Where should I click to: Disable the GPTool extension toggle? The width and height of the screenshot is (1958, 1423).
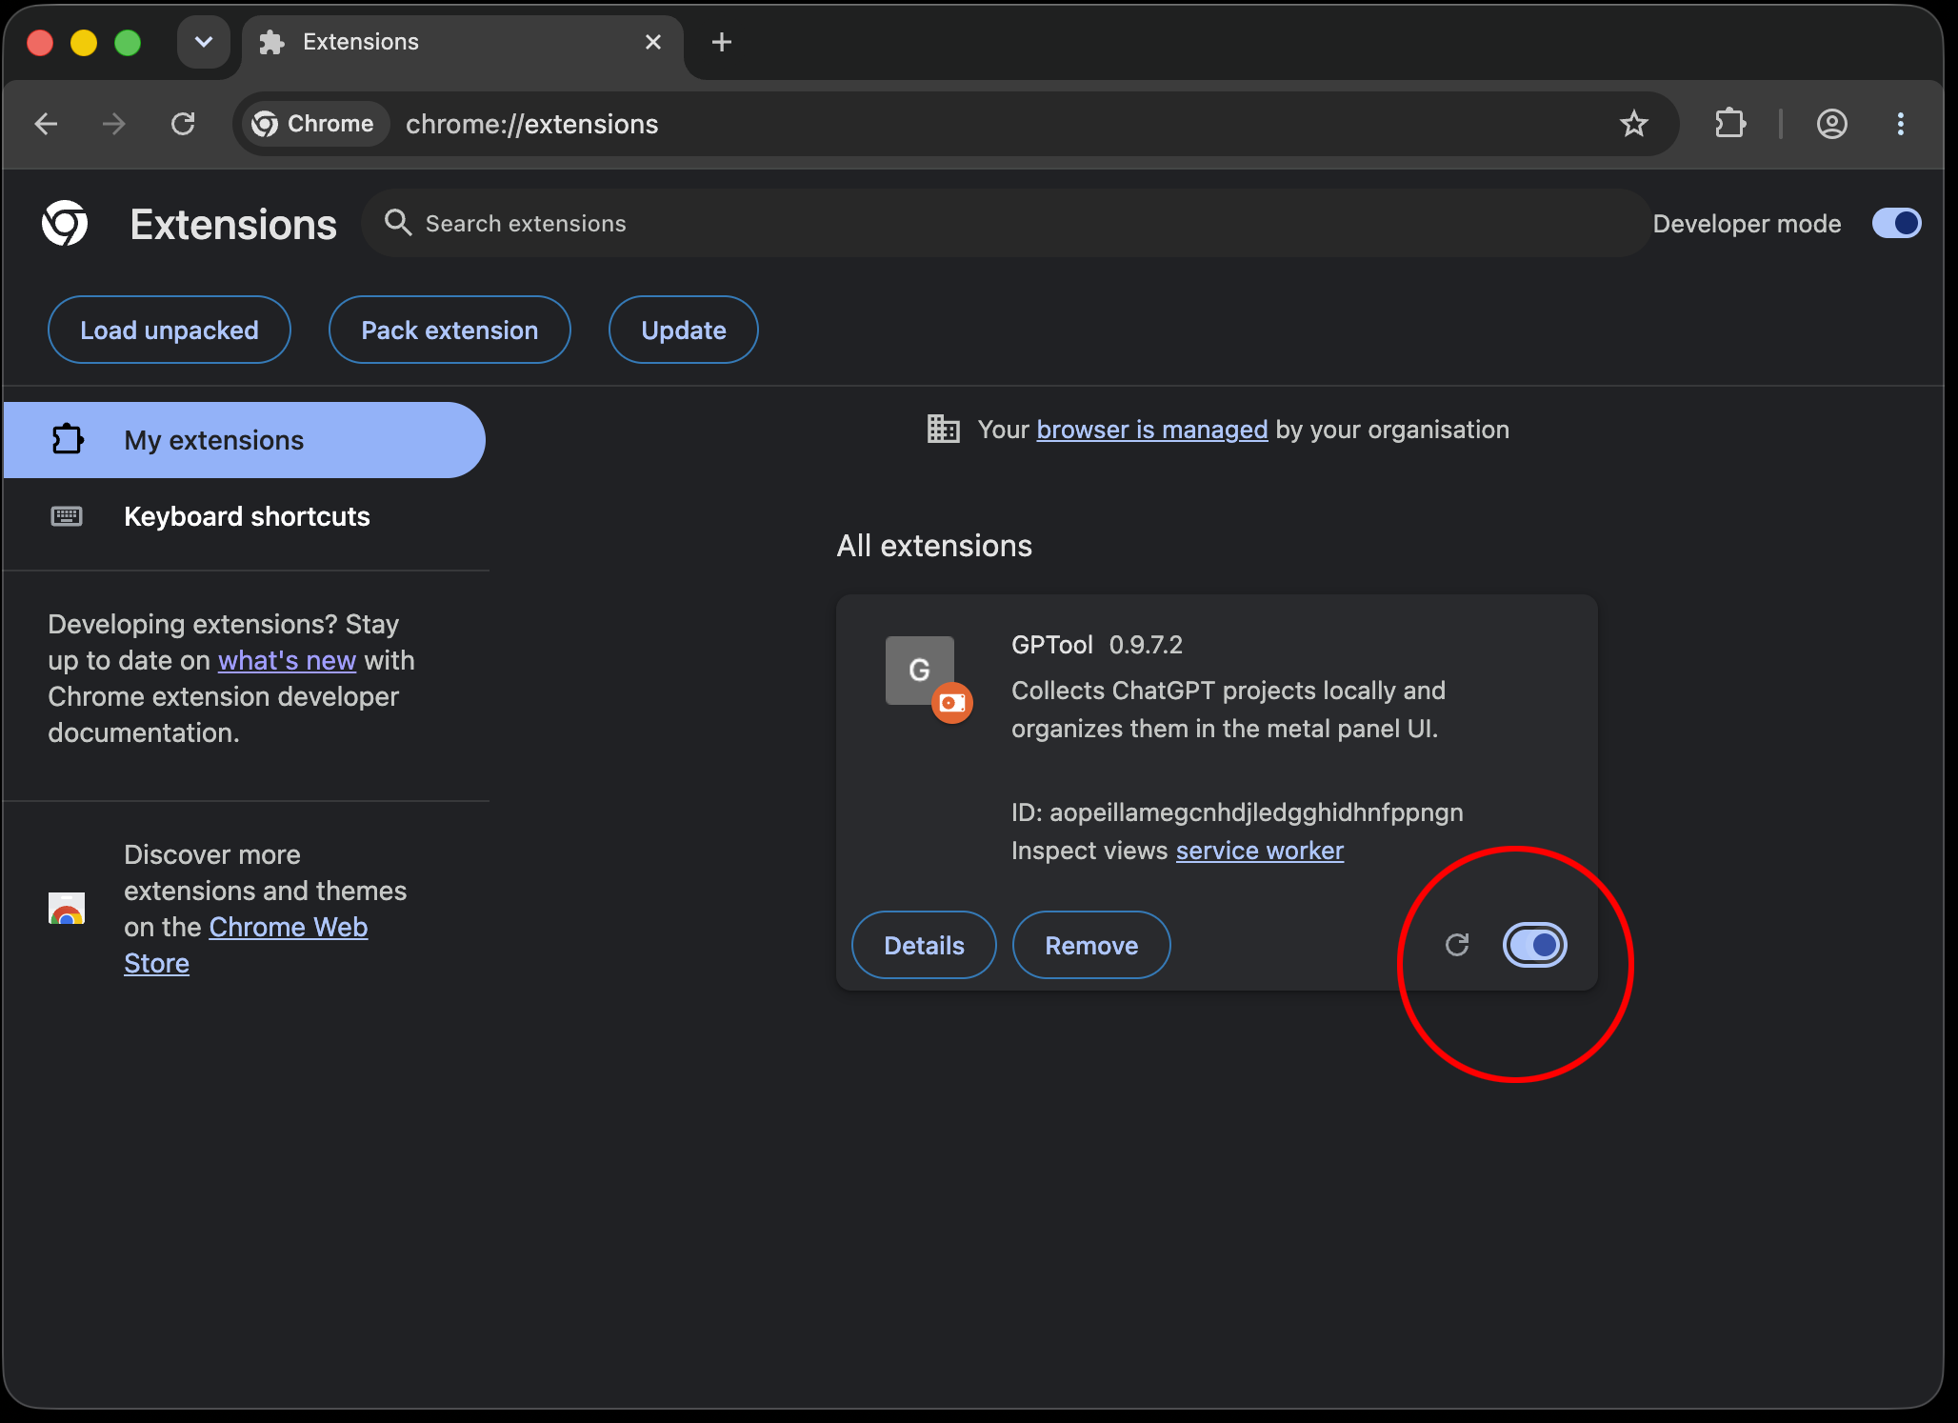pyautogui.click(x=1535, y=945)
